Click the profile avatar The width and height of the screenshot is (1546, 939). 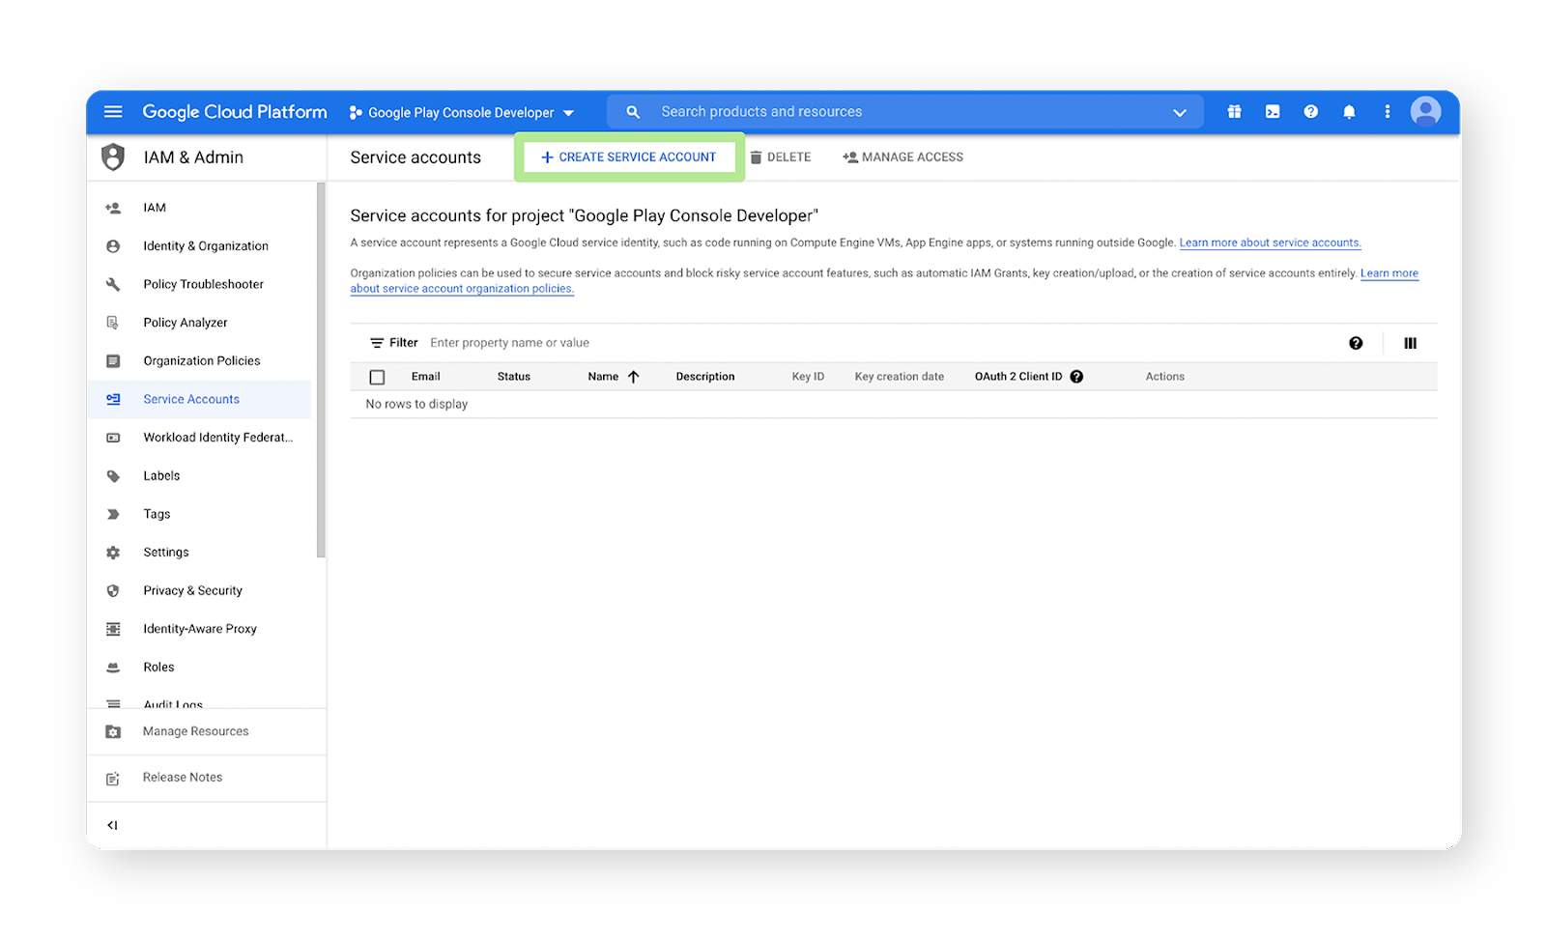pyautogui.click(x=1425, y=111)
